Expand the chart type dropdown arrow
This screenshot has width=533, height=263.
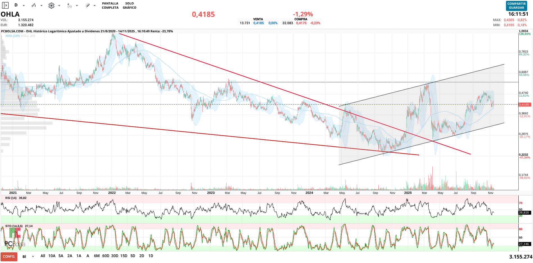[x=41, y=6]
